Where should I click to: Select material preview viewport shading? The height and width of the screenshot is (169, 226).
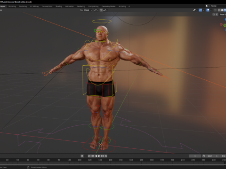pyautogui.click(x=225, y=10)
